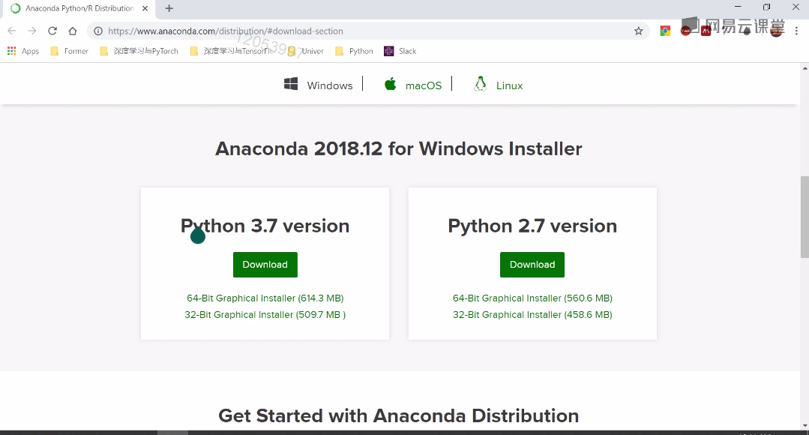The height and width of the screenshot is (435, 809).
Task: Click the Apple logo beside macOS
Action: point(390,84)
